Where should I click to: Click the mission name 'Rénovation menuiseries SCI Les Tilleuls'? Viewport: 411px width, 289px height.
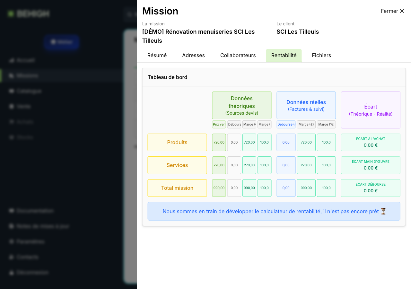pos(198,36)
